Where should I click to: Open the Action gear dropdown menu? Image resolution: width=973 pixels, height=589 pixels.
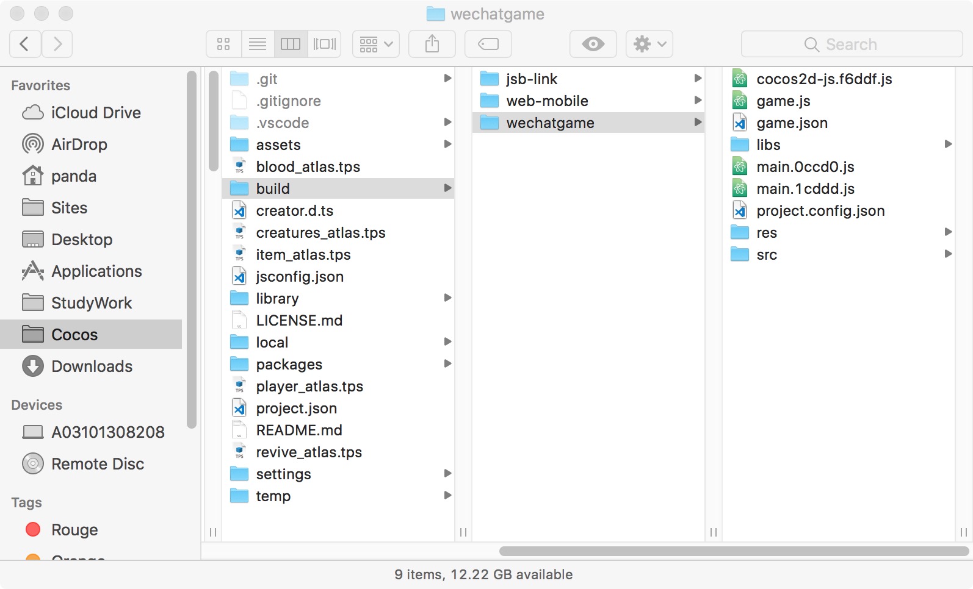(649, 44)
